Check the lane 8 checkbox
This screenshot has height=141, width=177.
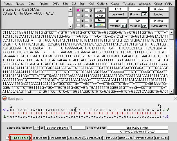click(x=87, y=26)
